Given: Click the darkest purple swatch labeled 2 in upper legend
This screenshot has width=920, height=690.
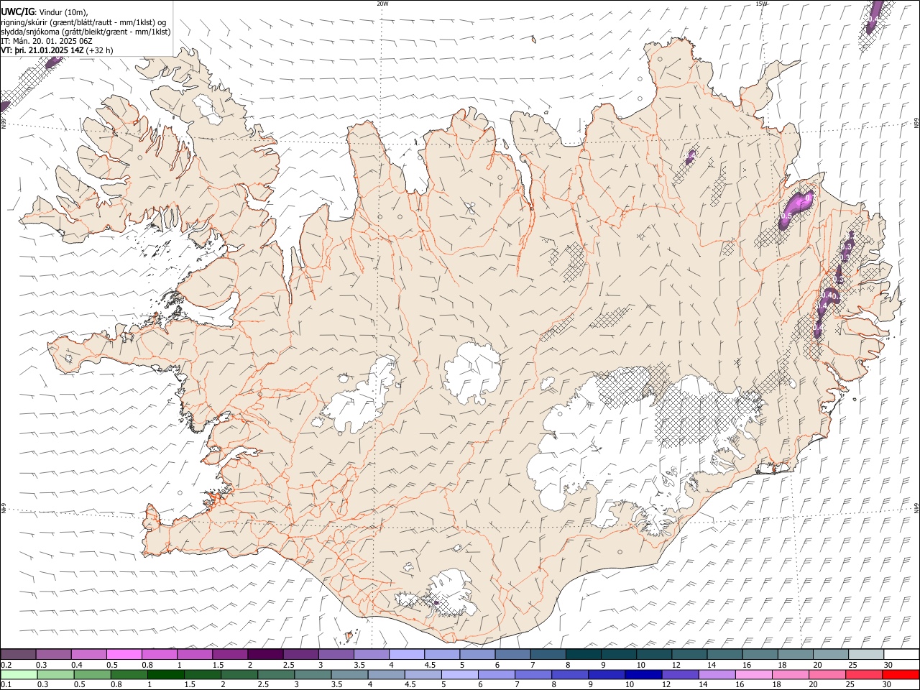Looking at the screenshot, I should [264, 654].
